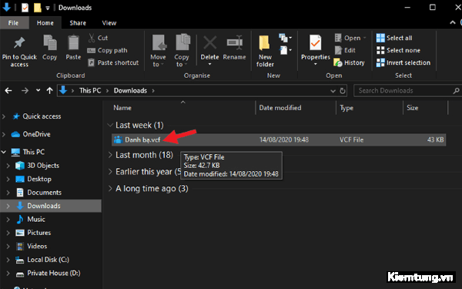Click Invert selection

point(403,62)
